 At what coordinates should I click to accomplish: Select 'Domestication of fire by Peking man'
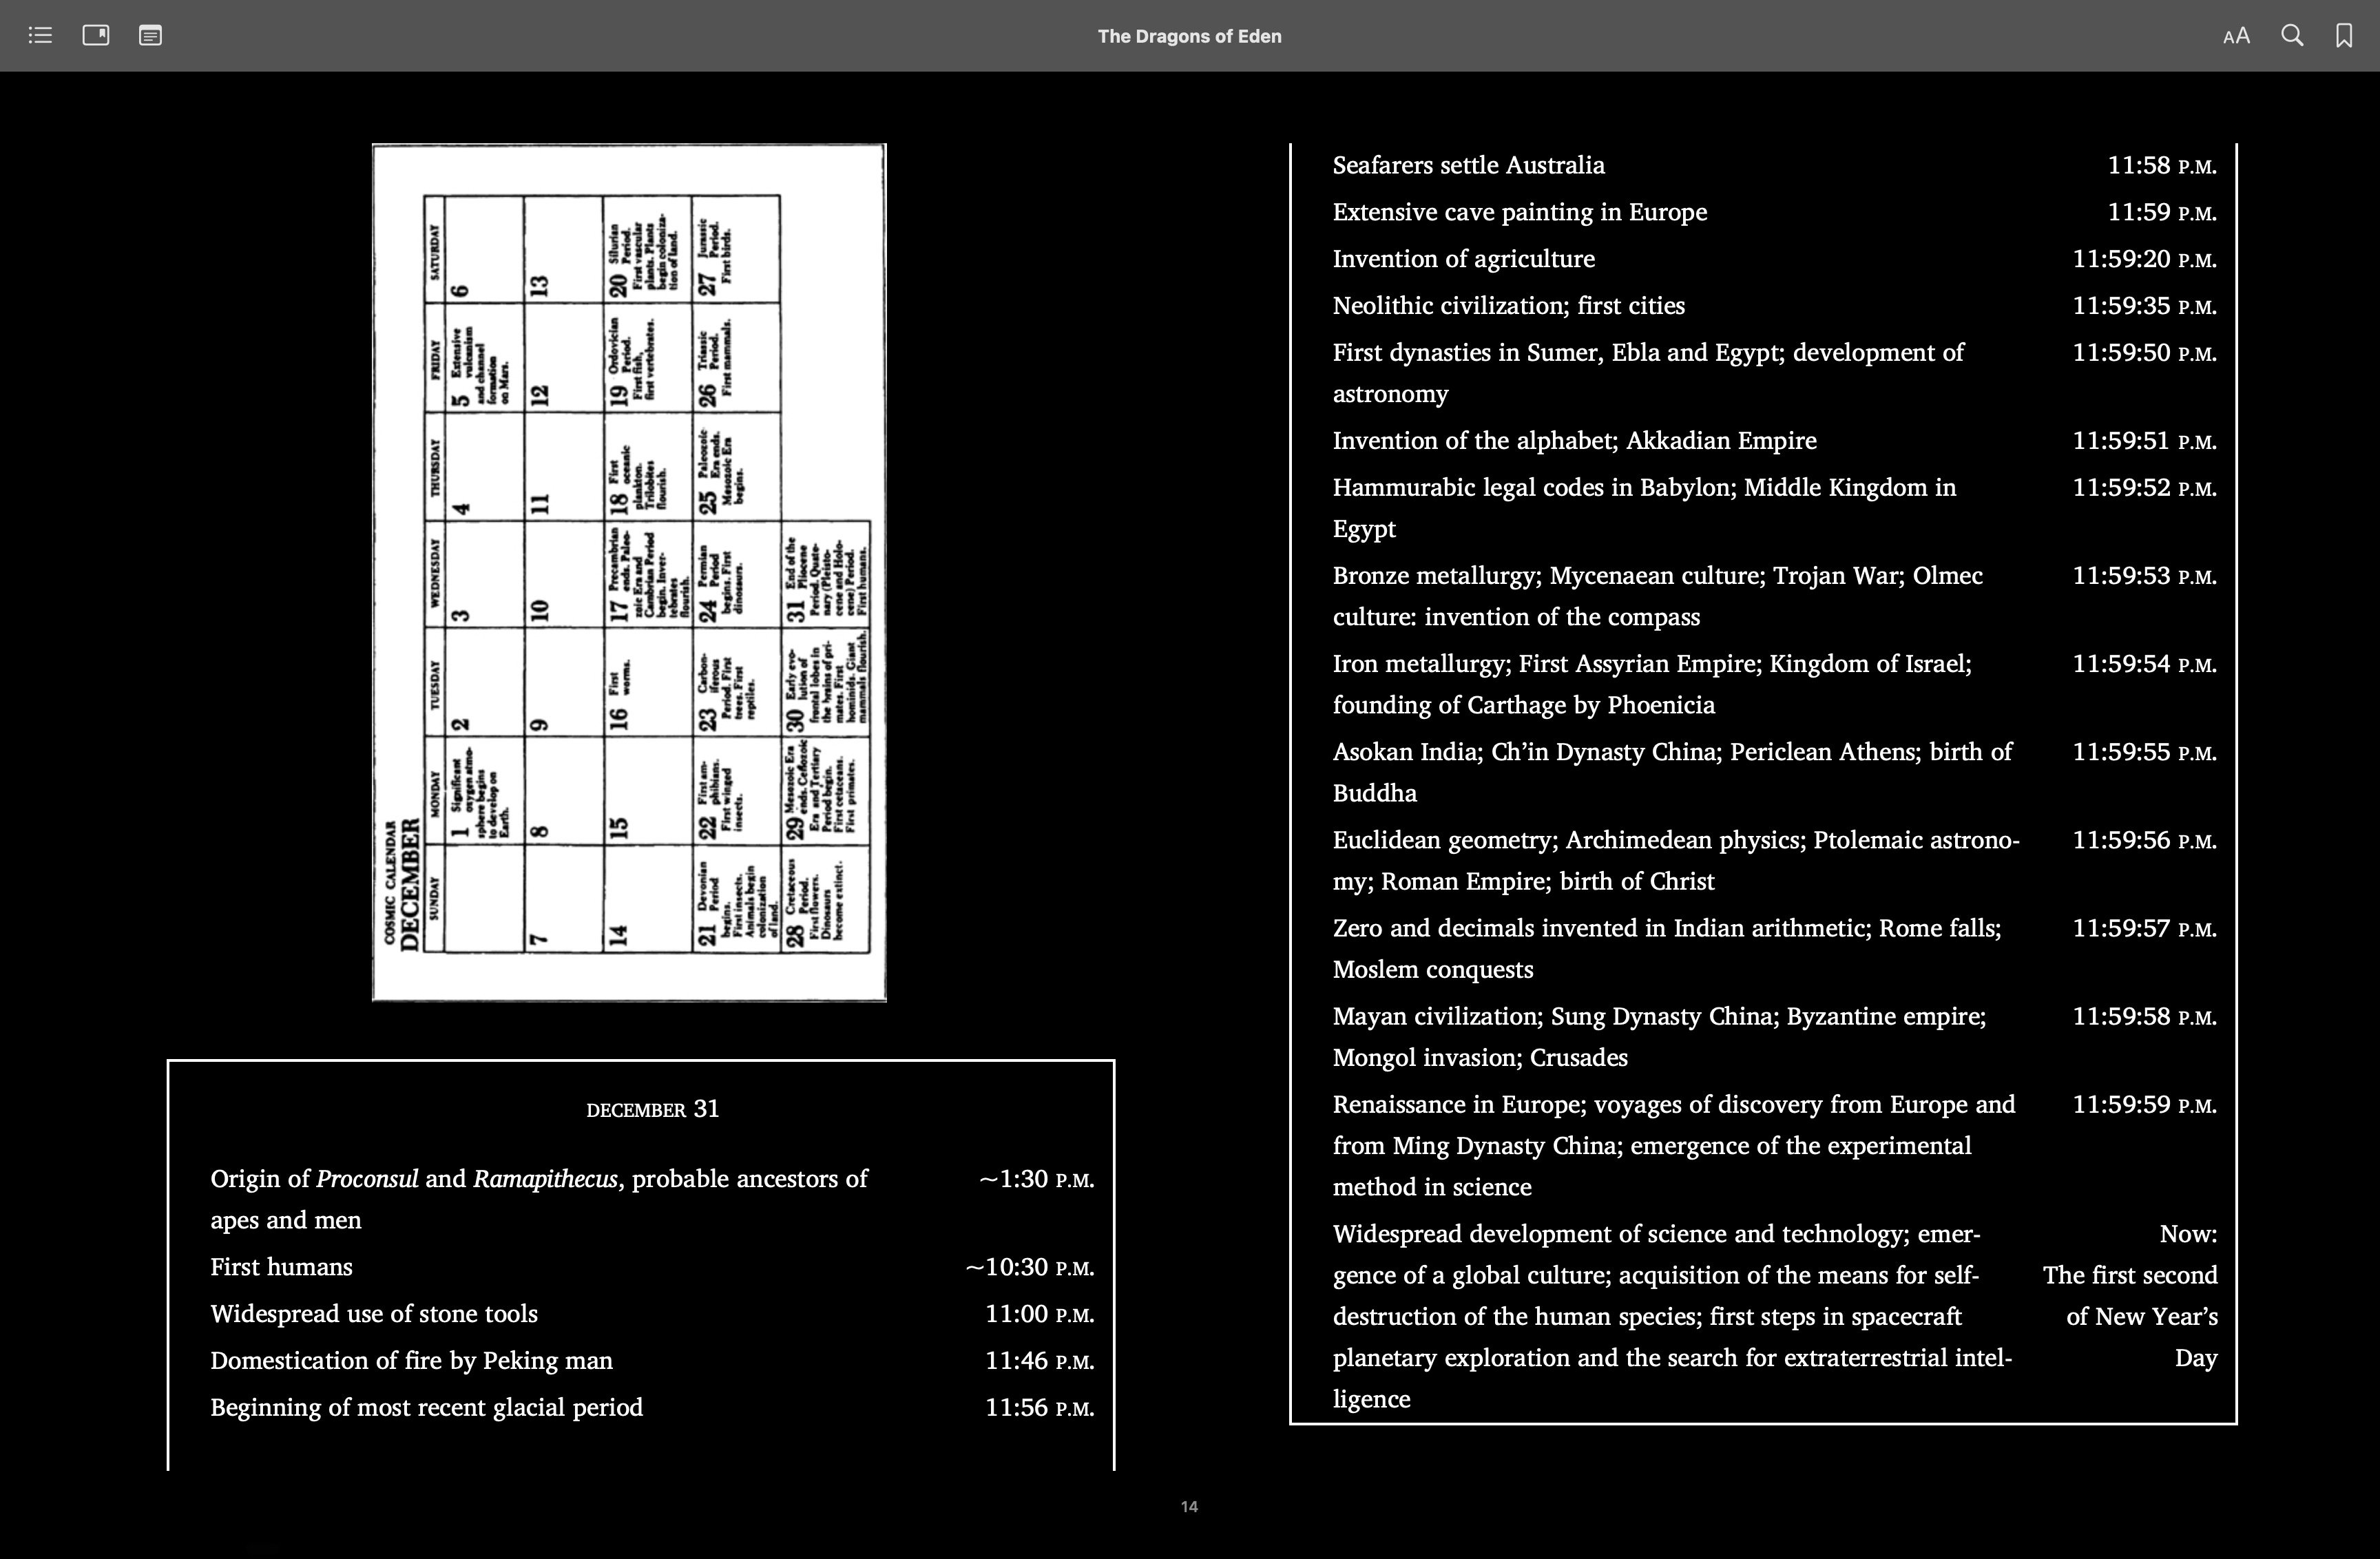411,1361
